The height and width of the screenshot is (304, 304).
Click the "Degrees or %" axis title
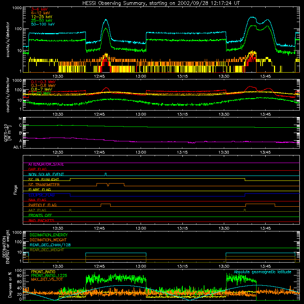pos(10,285)
